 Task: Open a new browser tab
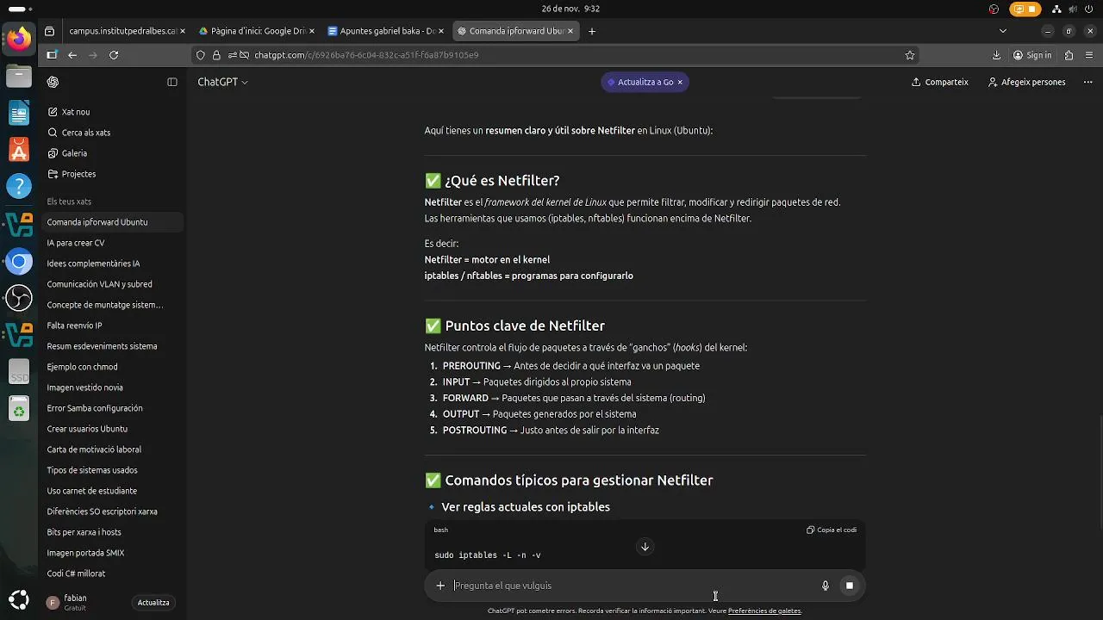click(592, 31)
